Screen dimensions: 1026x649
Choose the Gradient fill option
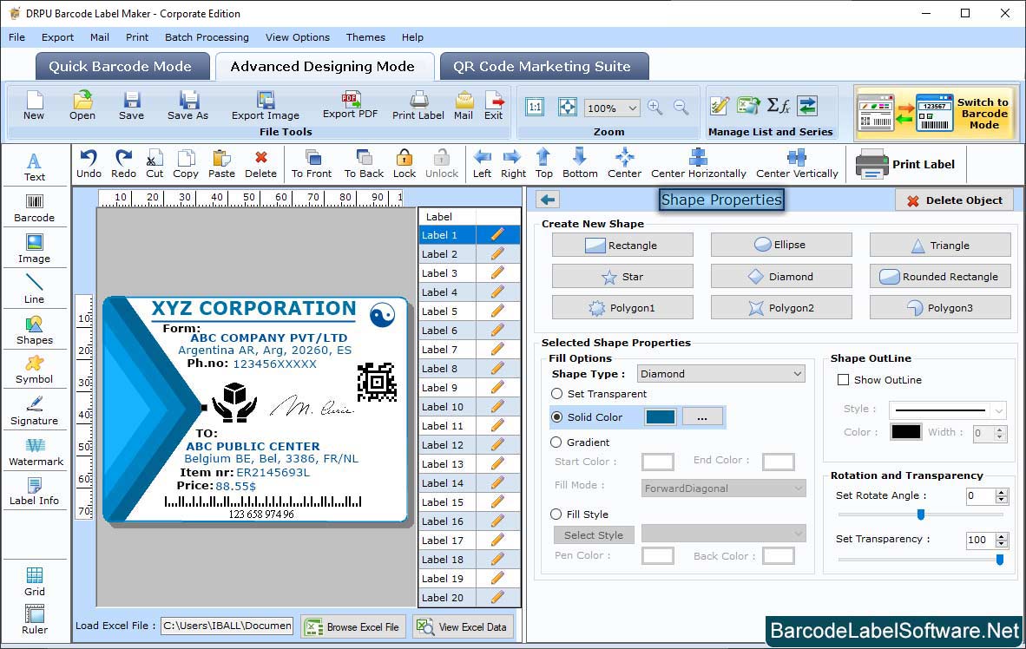tap(557, 442)
